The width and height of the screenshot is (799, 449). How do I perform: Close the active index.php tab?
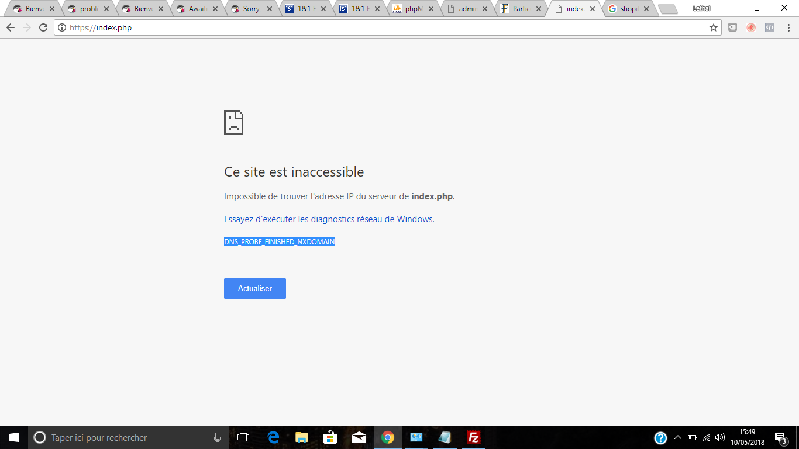pyautogui.click(x=593, y=9)
